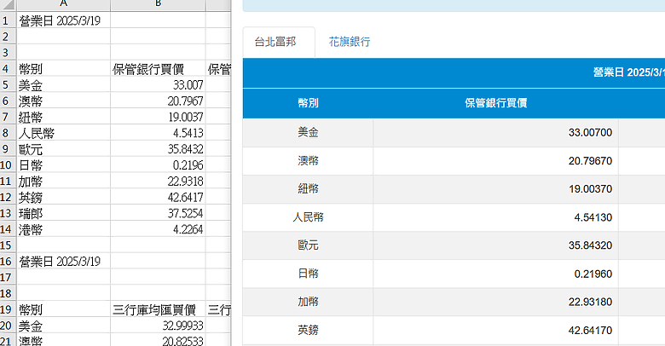The height and width of the screenshot is (346, 665).
Task: Select Excel column A header
Action: pyautogui.click(x=64, y=4)
